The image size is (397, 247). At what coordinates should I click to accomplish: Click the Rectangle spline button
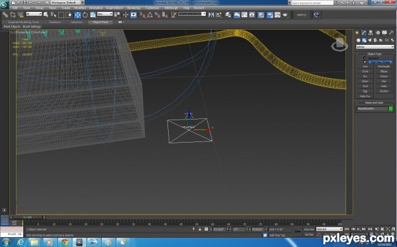[x=384, y=67]
